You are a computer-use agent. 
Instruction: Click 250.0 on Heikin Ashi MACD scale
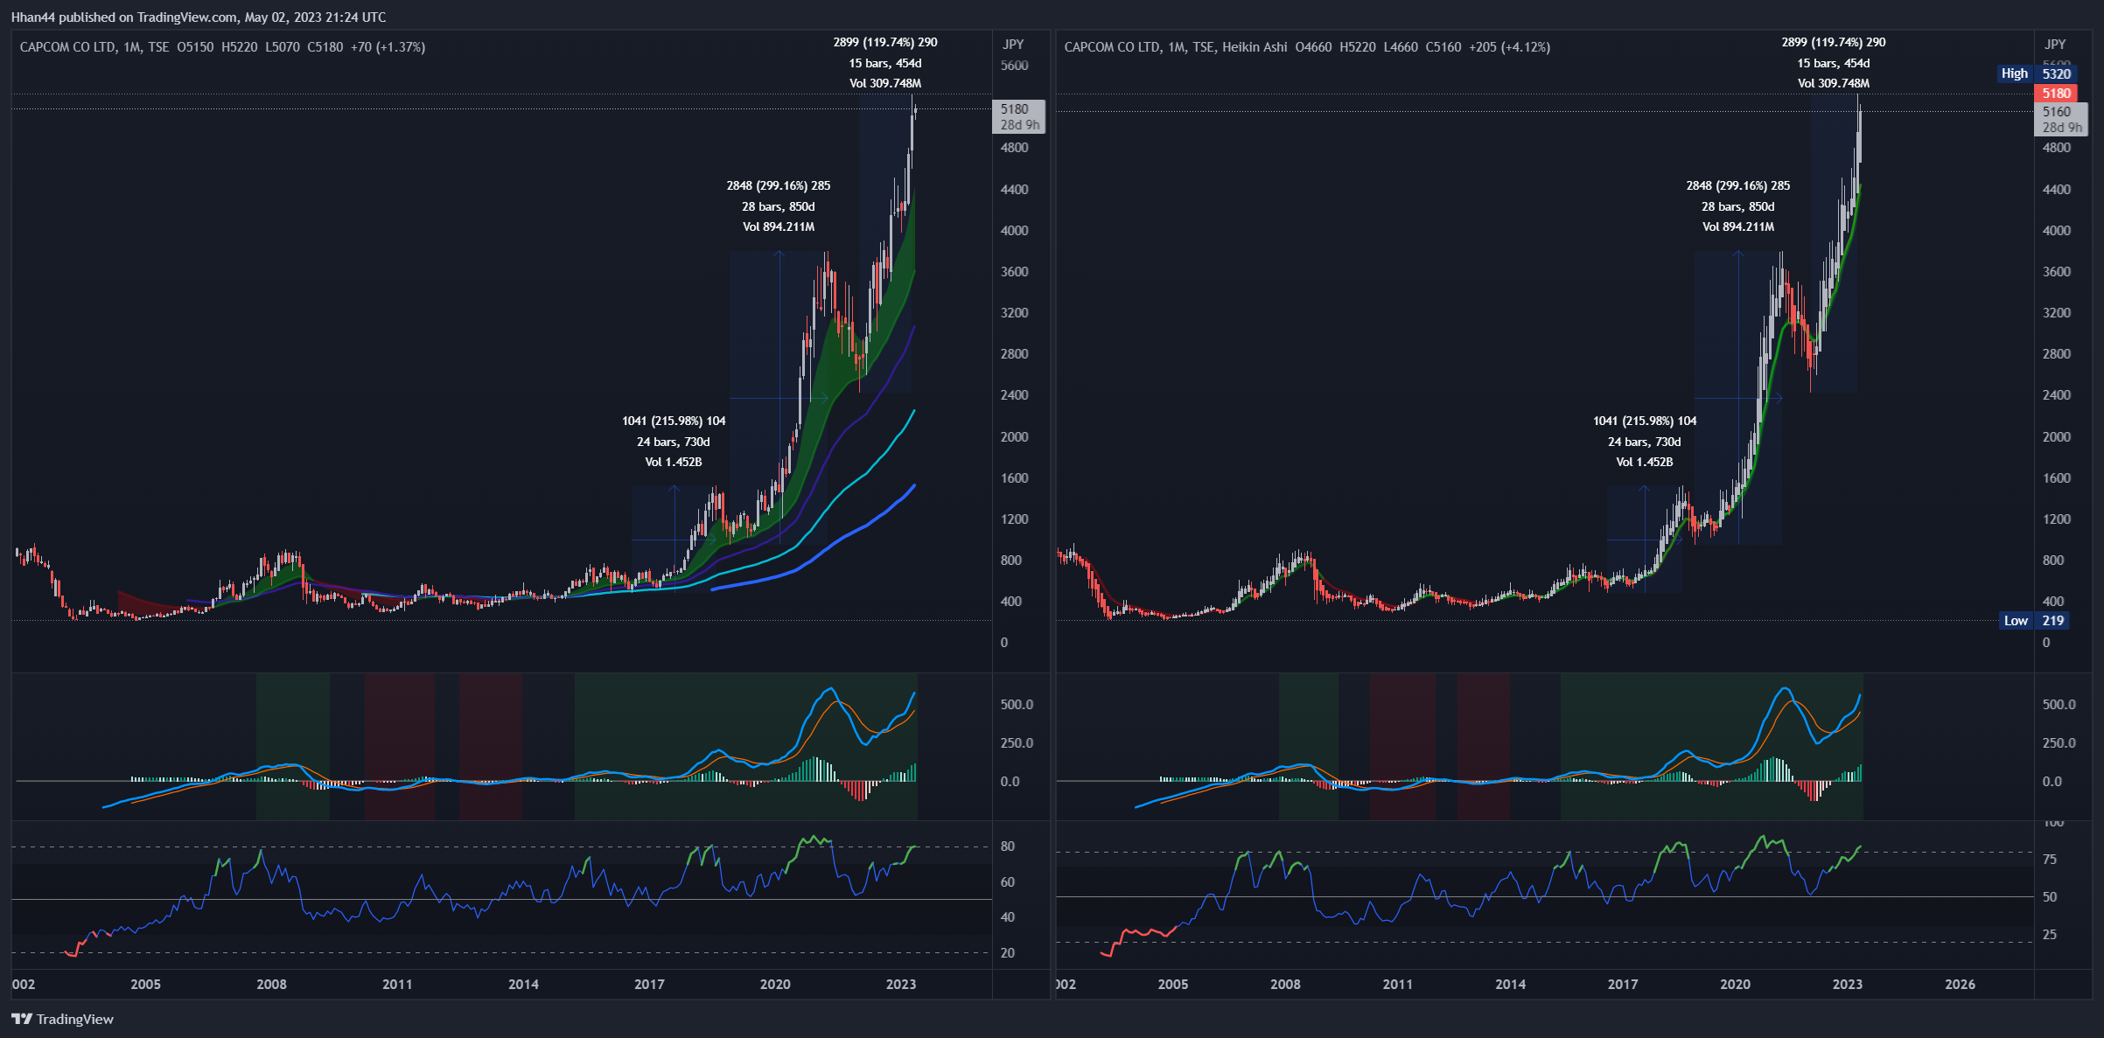click(2059, 742)
